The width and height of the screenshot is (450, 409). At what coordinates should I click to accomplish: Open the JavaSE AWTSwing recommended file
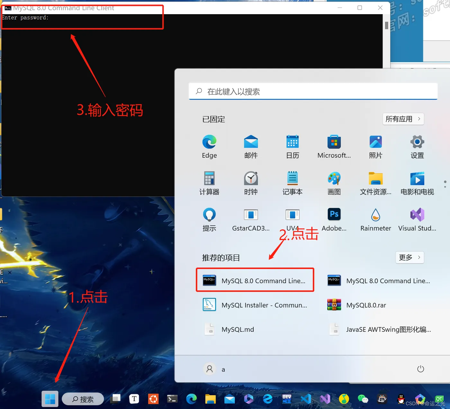pyautogui.click(x=380, y=329)
